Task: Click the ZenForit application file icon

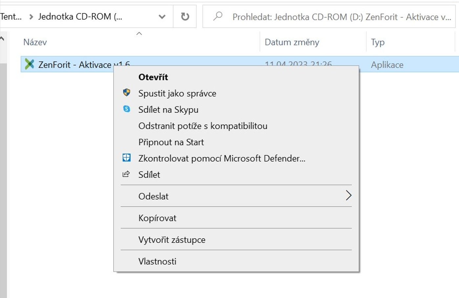Action: click(x=30, y=64)
